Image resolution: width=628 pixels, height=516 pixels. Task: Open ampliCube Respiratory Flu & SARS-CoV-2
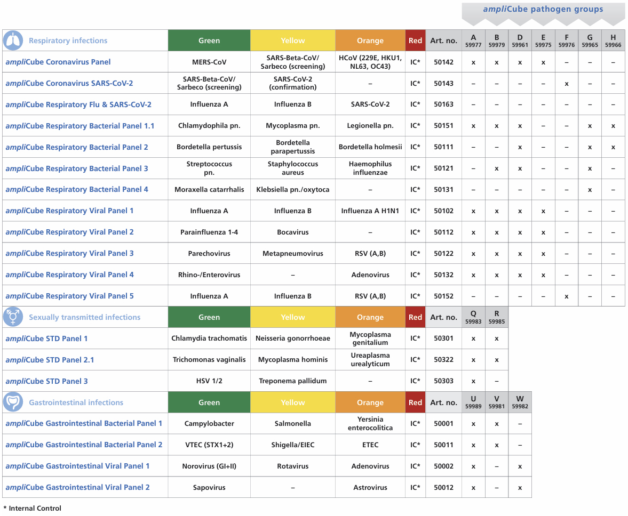[x=78, y=104]
